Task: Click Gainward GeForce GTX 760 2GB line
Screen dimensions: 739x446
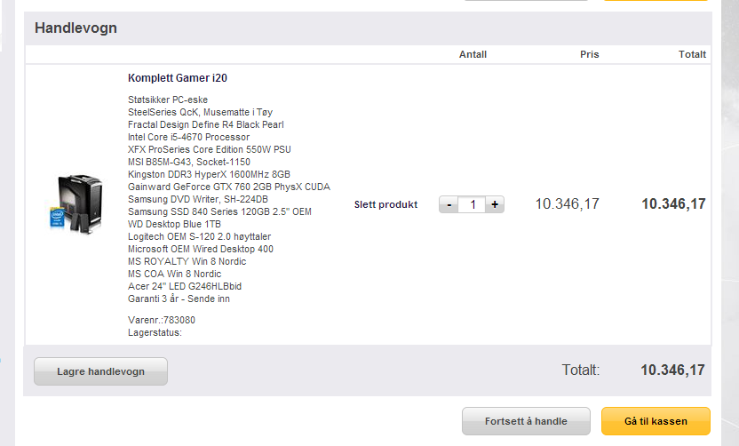Action: coord(229,187)
